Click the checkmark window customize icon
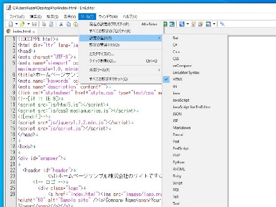Viewport: 276px width, 207px height. coord(208,24)
